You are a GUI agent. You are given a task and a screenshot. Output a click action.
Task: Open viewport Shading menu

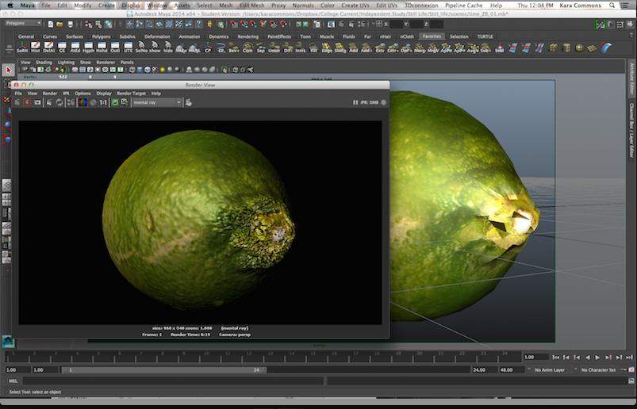pyautogui.click(x=44, y=63)
